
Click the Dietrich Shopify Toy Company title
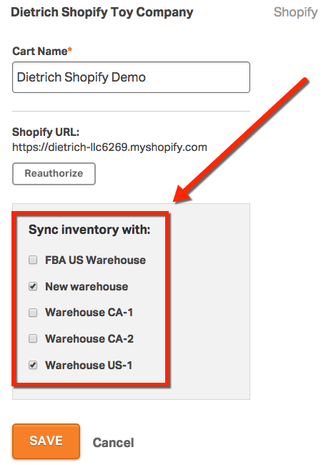tap(102, 12)
